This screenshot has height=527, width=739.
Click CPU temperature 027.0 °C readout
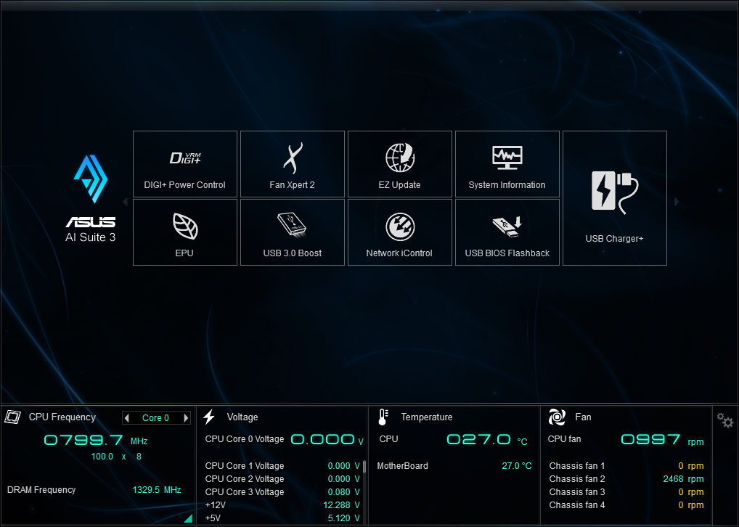pyautogui.click(x=487, y=440)
